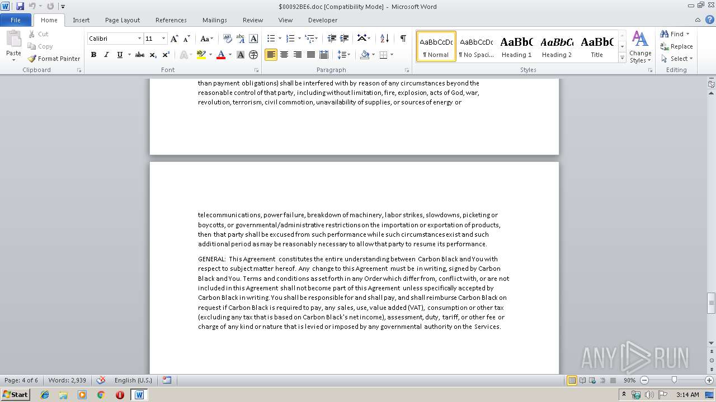Click Print Layout view icon in status bar
The height and width of the screenshot is (402, 716).
coord(572,380)
